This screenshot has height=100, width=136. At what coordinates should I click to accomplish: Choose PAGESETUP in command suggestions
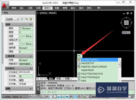[98, 63]
